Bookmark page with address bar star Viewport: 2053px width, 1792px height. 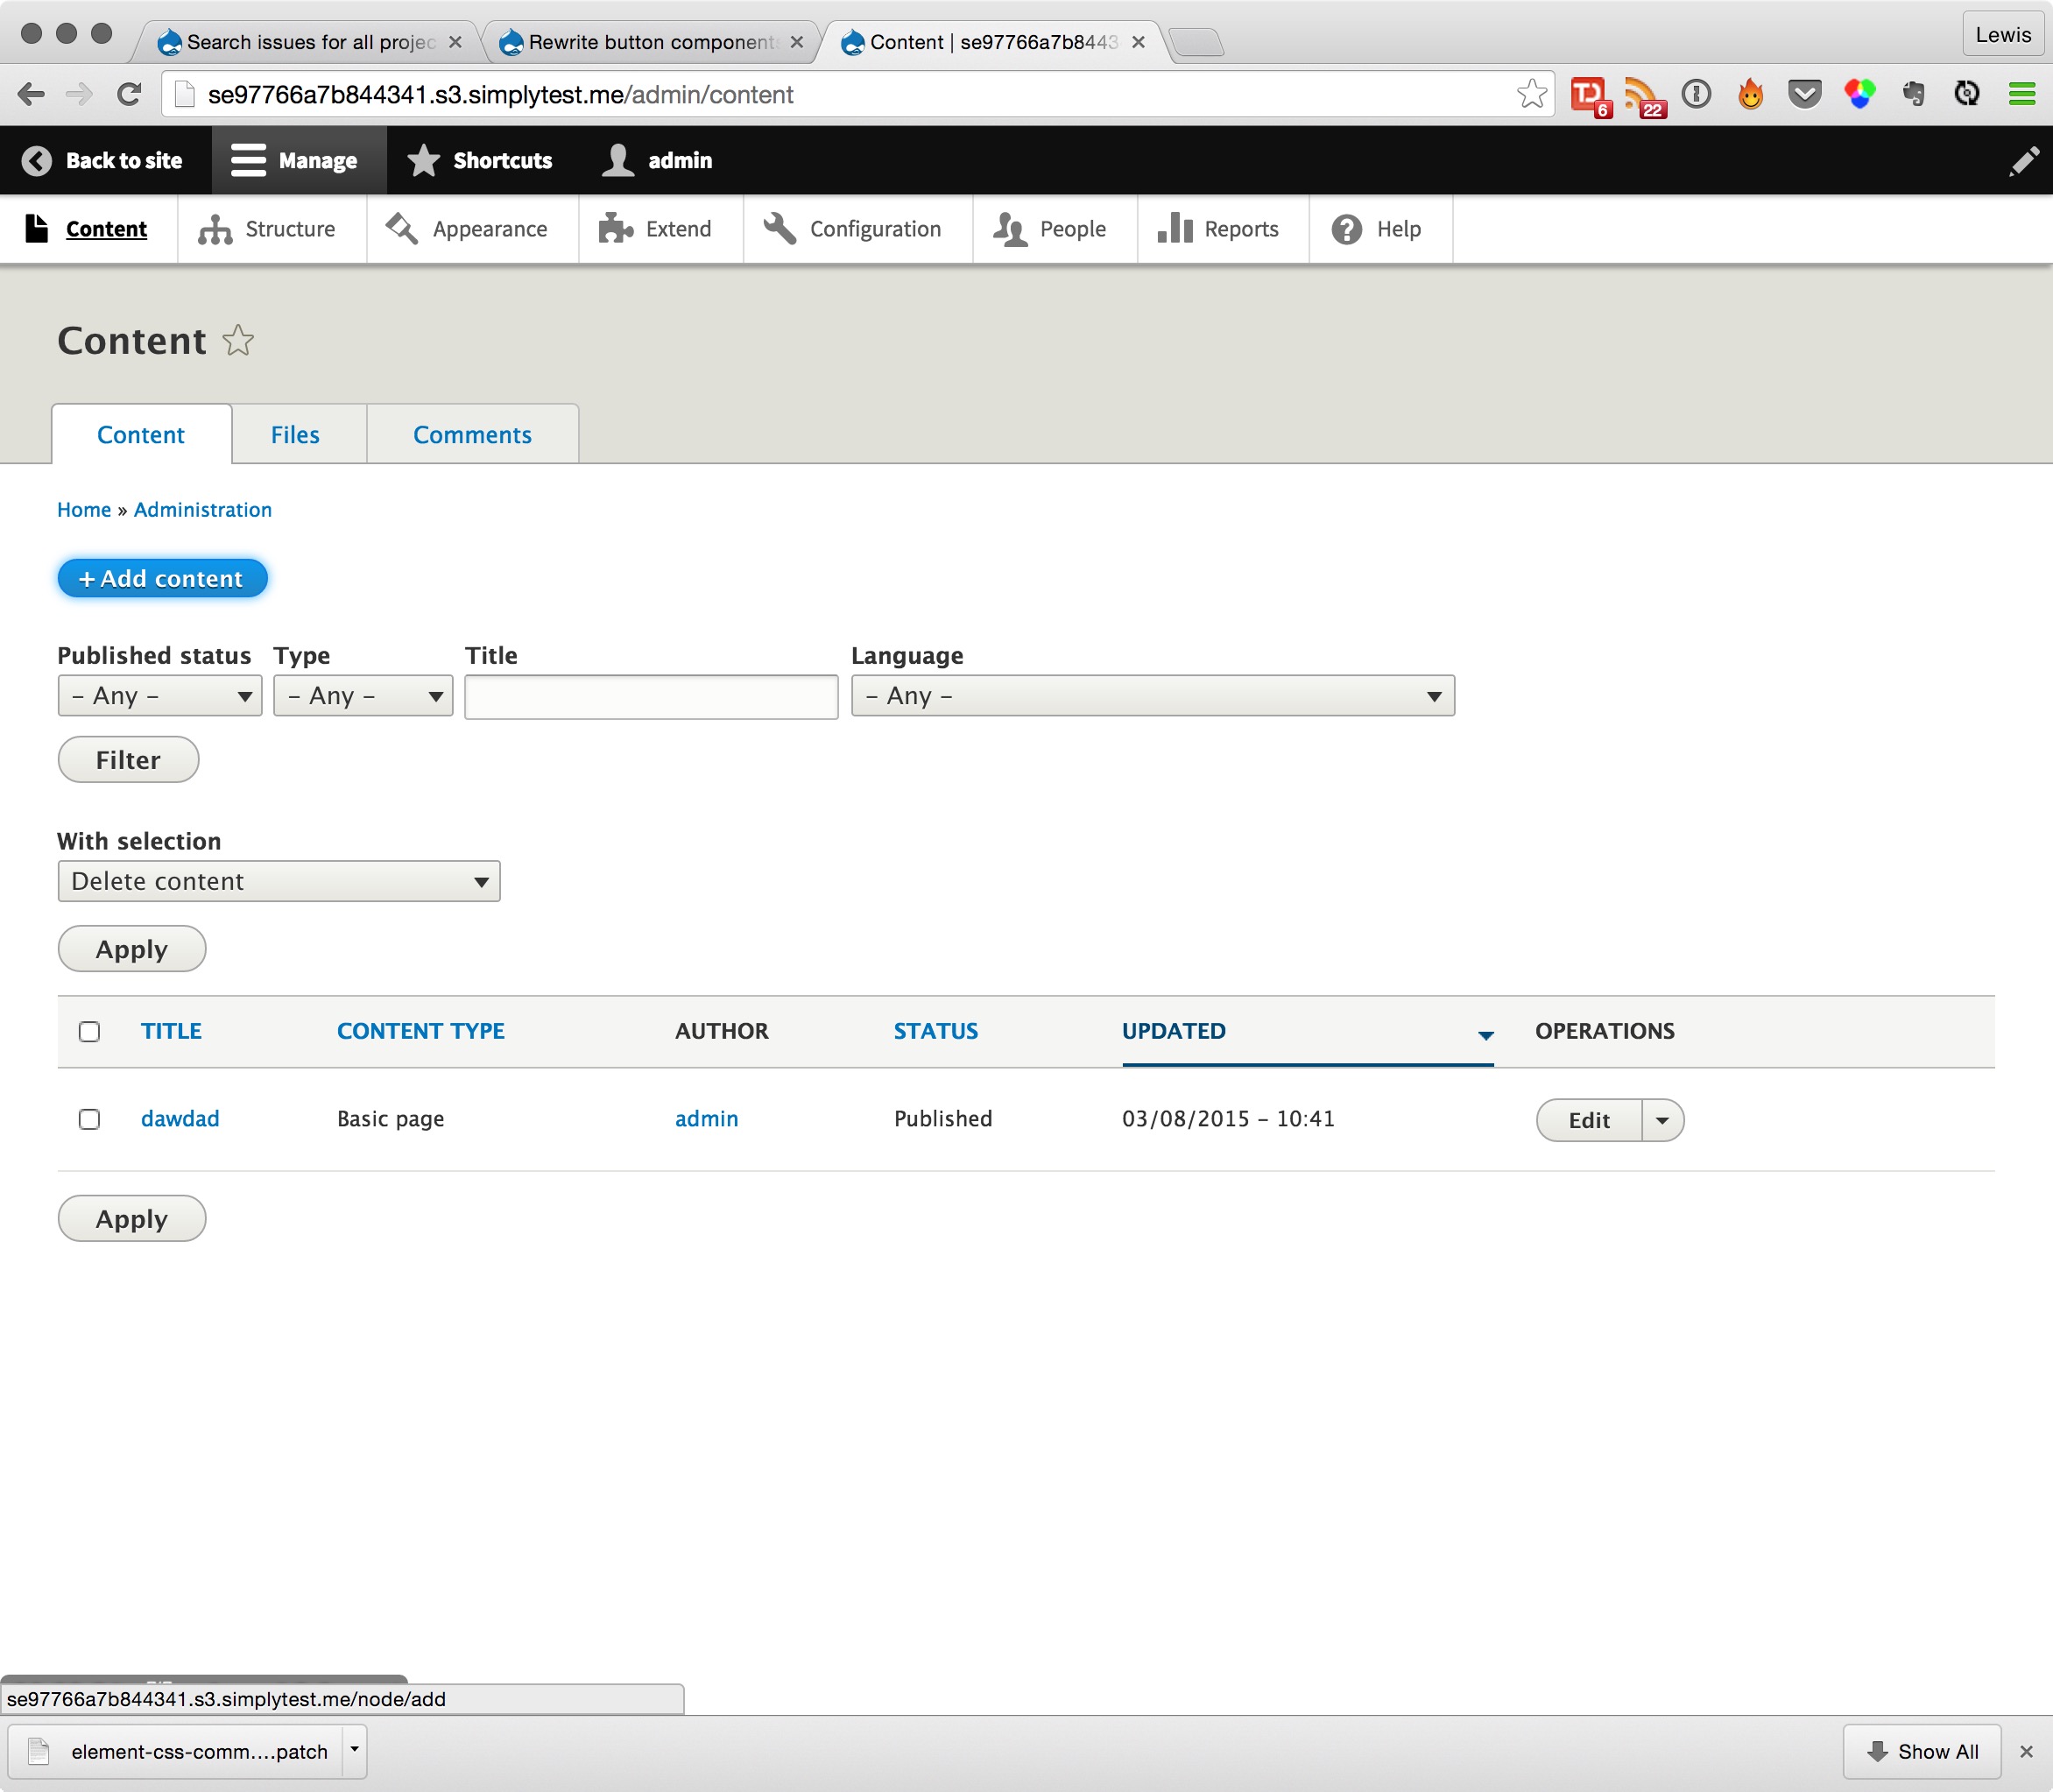1531,95
